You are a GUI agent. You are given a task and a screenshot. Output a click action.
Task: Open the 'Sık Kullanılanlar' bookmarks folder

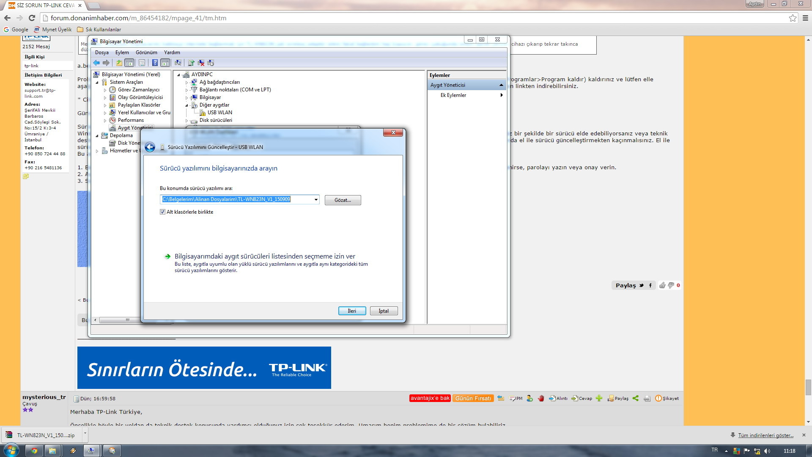click(99, 30)
